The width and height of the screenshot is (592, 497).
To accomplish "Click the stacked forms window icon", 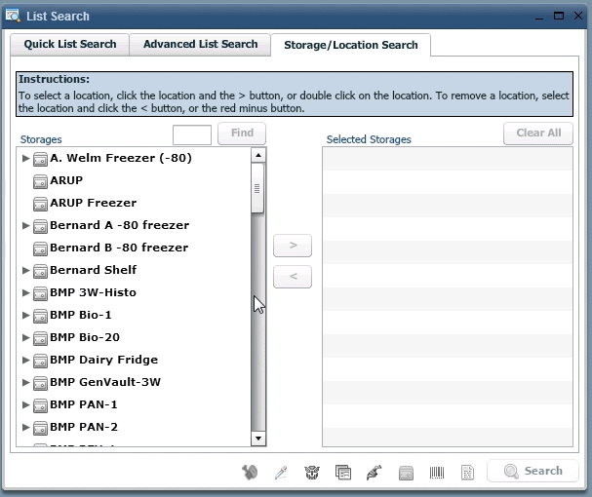I will [x=343, y=472].
